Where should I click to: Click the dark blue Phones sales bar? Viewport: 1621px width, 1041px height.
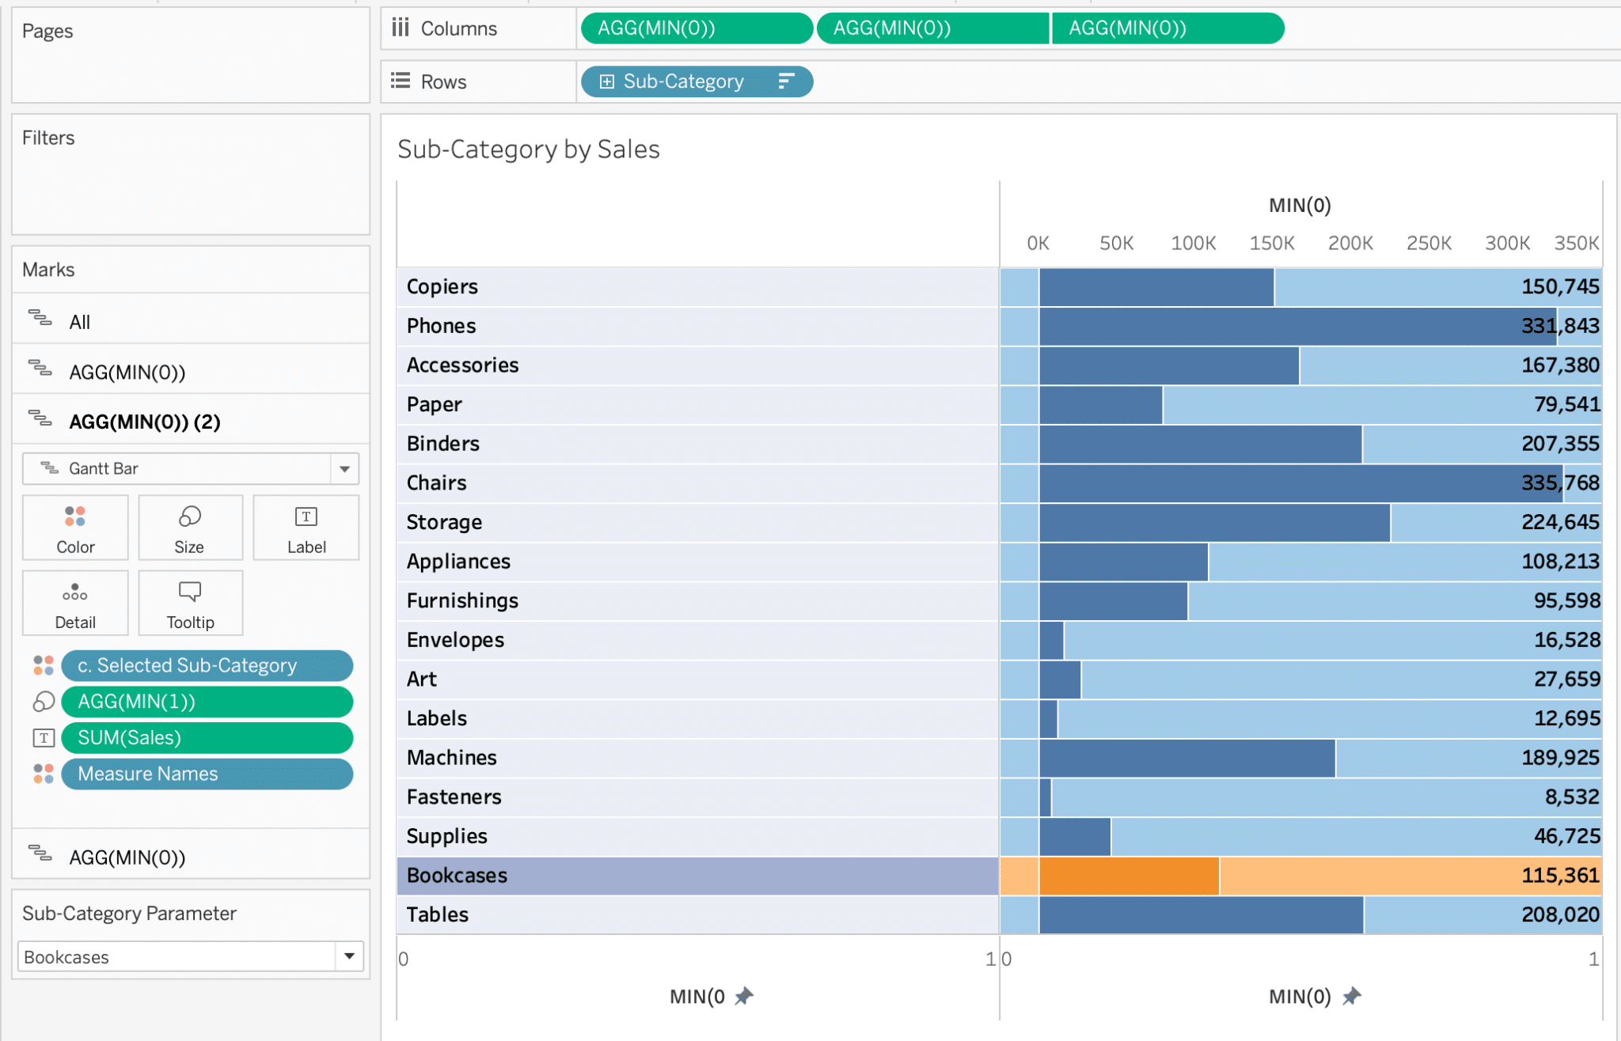point(1298,326)
